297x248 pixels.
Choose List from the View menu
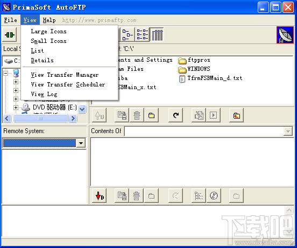69,50
